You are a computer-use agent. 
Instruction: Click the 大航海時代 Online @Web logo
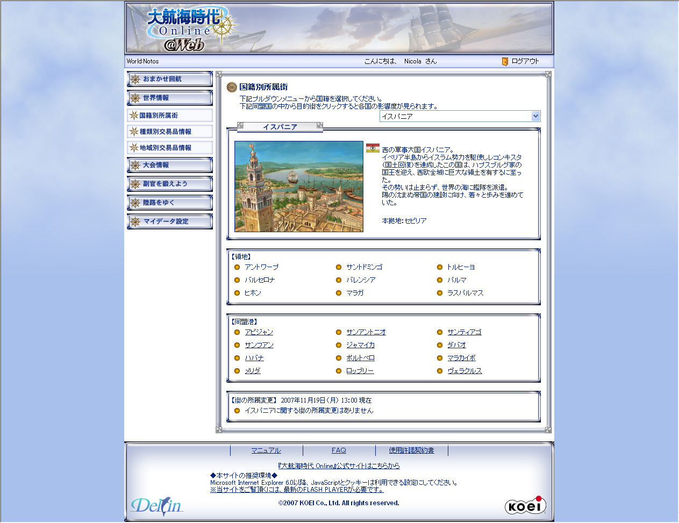(192, 29)
